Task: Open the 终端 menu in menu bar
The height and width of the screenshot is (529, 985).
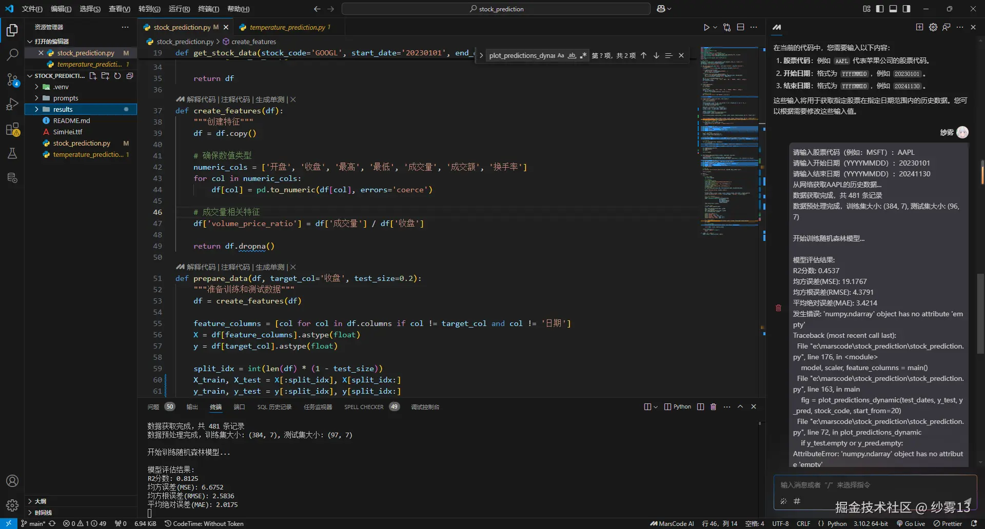Action: coord(208,9)
